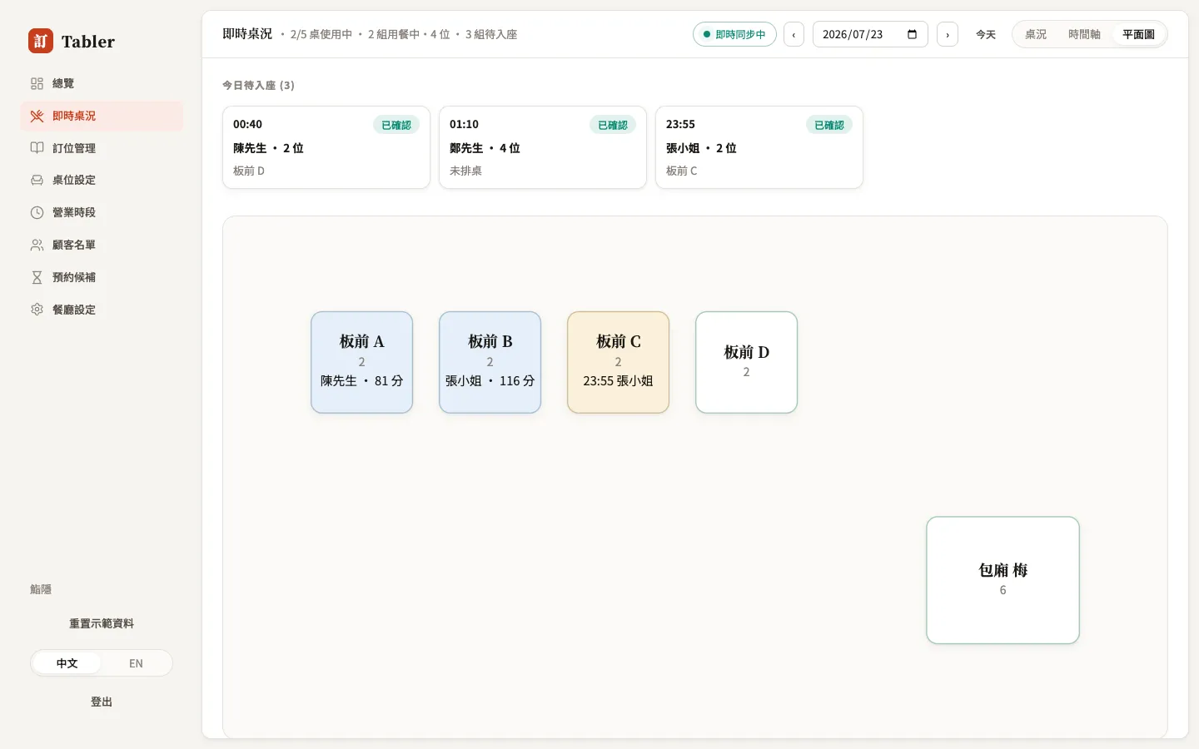
Task: Click 已確認 badge on 23:55 card
Action: 829,125
